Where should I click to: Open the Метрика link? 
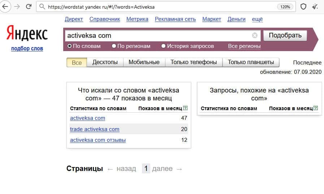coord(137,19)
